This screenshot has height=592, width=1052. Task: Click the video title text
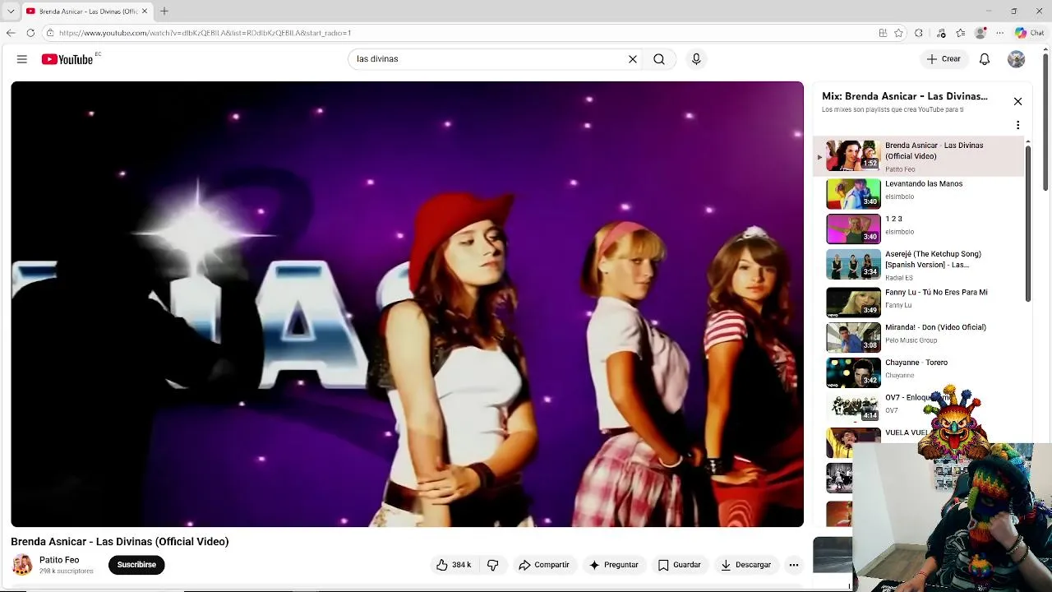coord(120,542)
